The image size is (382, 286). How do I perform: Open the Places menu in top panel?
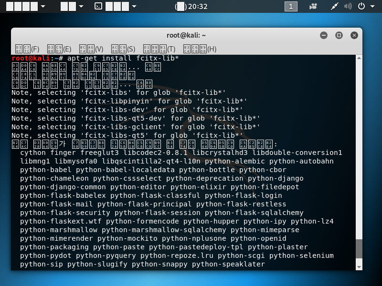point(72,6)
